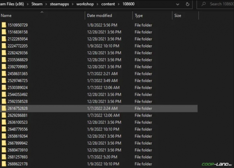Click the folder icon for 1510950729

(4, 25)
